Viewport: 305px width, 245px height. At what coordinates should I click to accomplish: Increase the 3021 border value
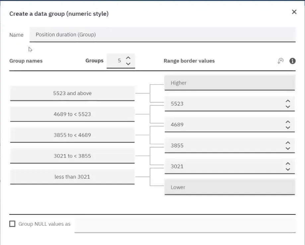[288, 163]
